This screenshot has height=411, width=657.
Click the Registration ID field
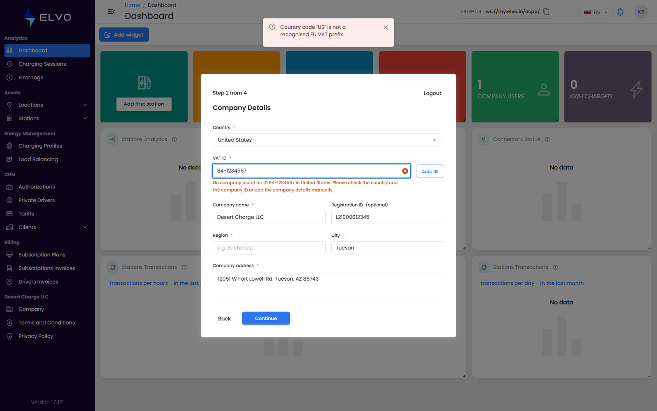388,217
